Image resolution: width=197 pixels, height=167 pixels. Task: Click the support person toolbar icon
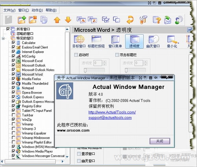click(179, 20)
